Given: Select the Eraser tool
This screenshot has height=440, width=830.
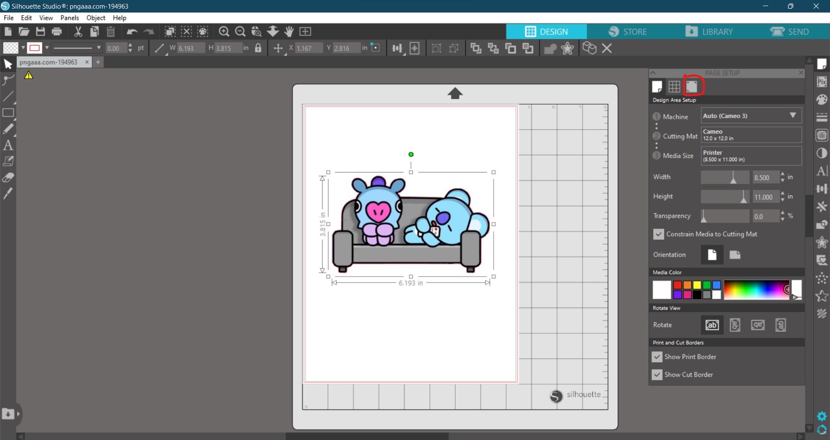Looking at the screenshot, I should (8, 178).
